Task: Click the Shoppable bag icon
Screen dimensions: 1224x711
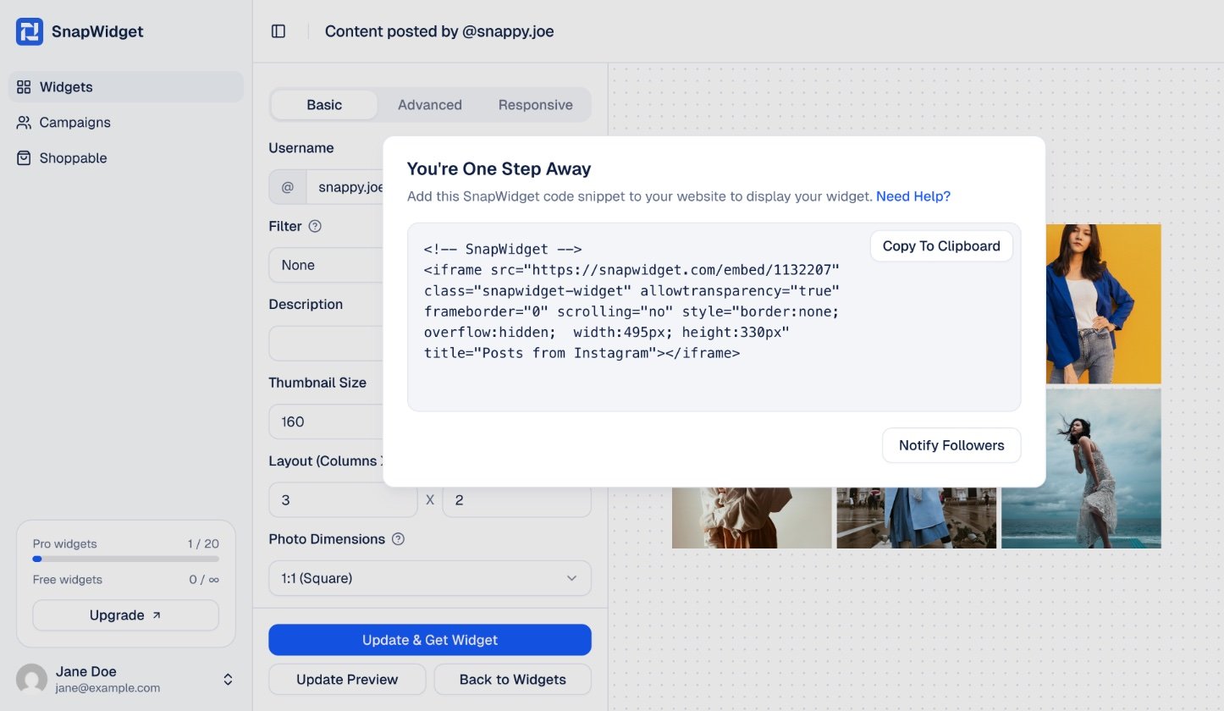Action: pyautogui.click(x=24, y=158)
